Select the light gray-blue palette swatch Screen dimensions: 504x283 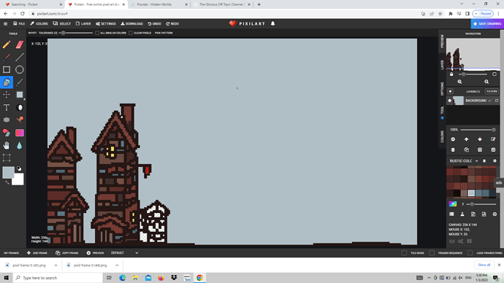click(471, 193)
